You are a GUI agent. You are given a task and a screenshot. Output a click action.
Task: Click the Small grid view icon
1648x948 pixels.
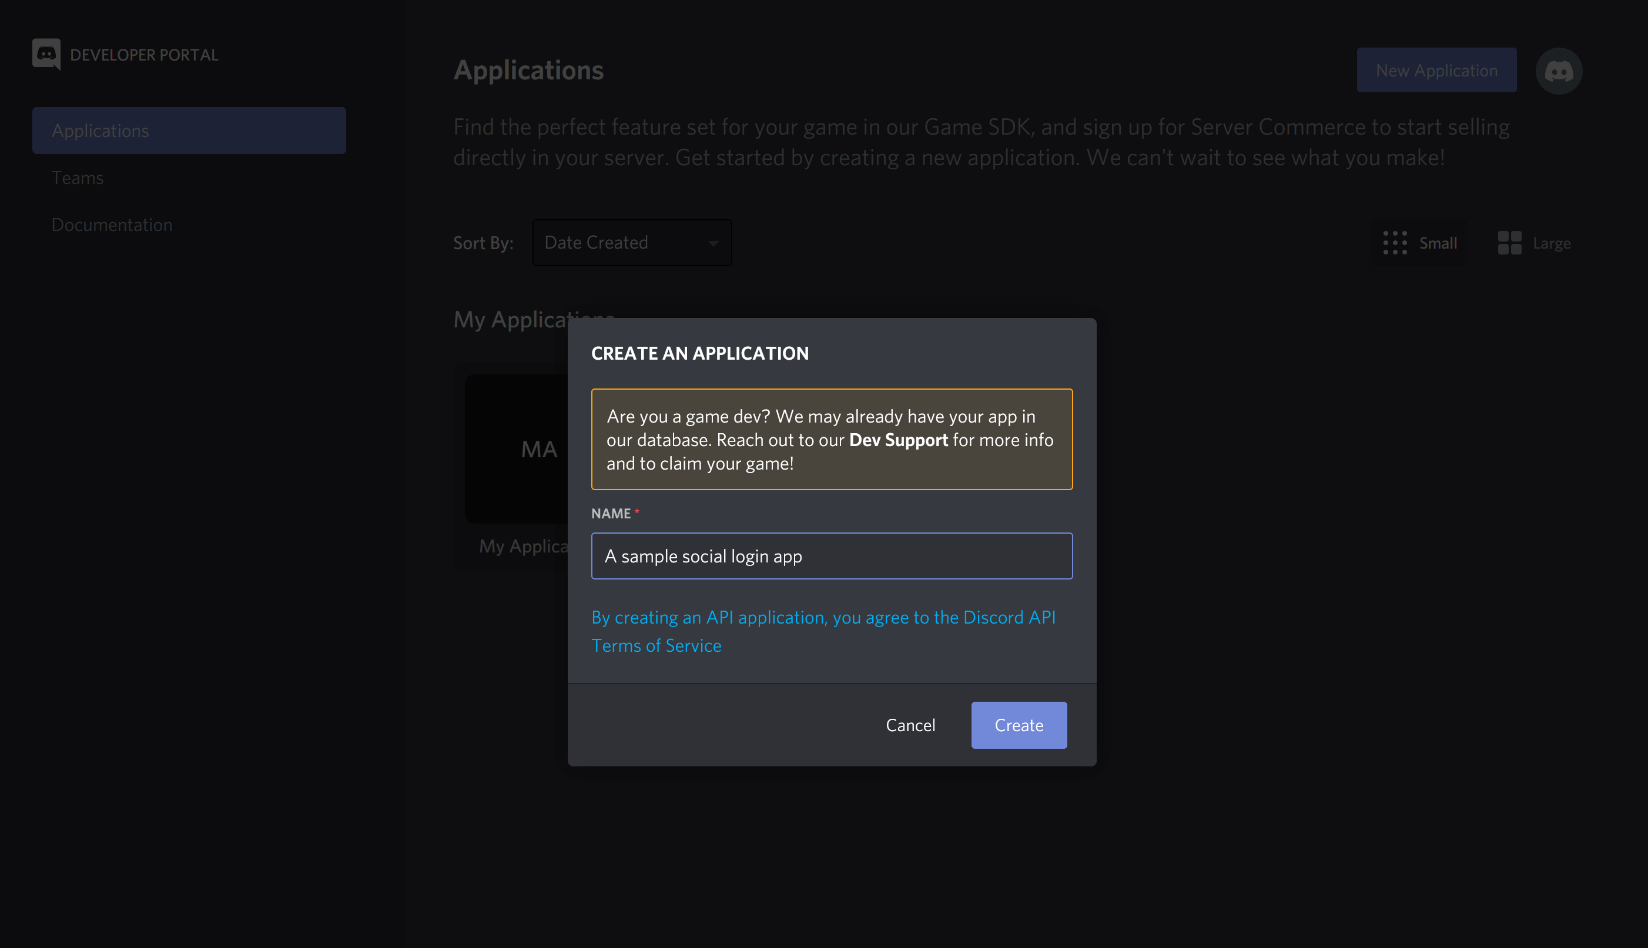pyautogui.click(x=1395, y=242)
